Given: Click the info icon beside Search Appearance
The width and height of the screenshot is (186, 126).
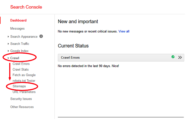Looking at the screenshot, I should (41, 36).
